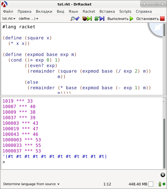Click the DrRacket logo in title bar

coord(4,4)
